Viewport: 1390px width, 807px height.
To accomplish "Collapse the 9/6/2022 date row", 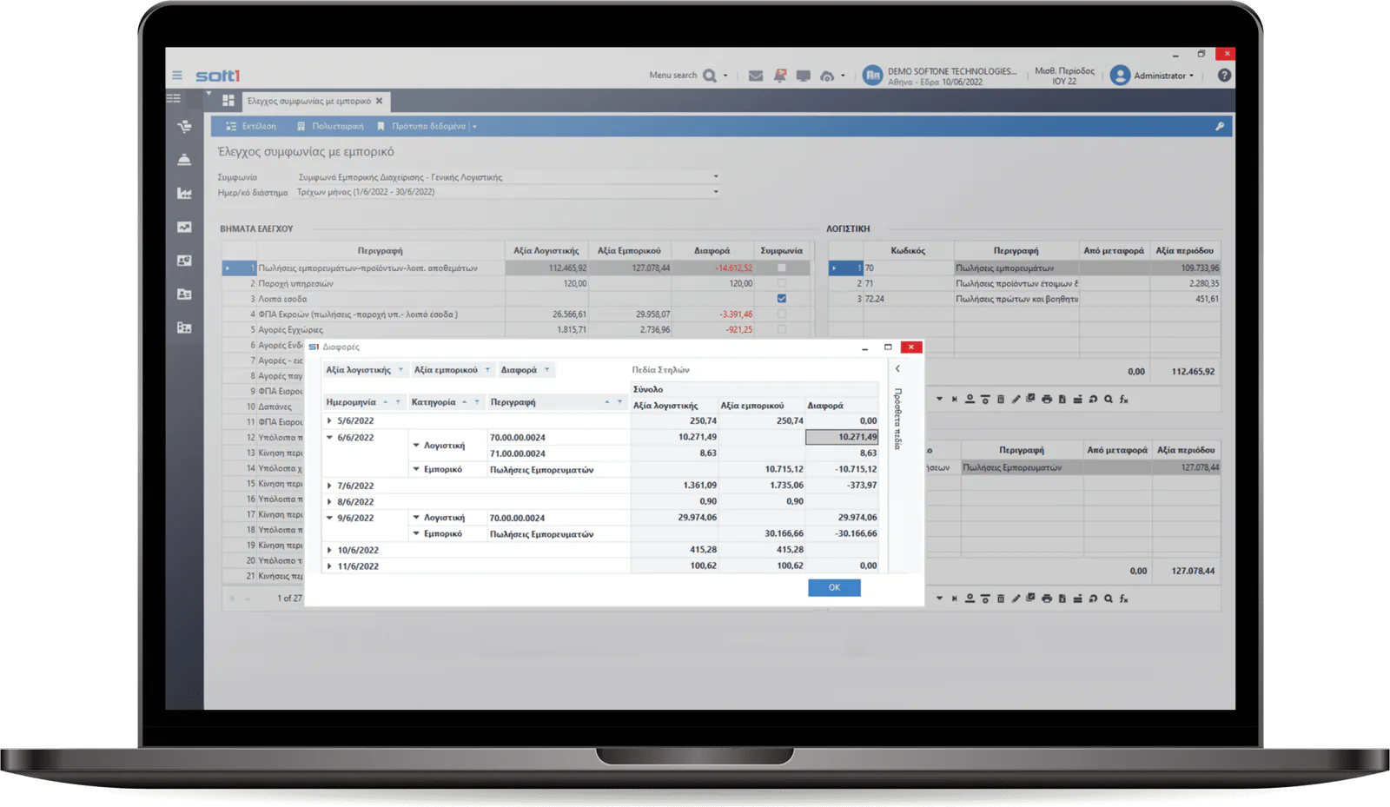I will (329, 518).
